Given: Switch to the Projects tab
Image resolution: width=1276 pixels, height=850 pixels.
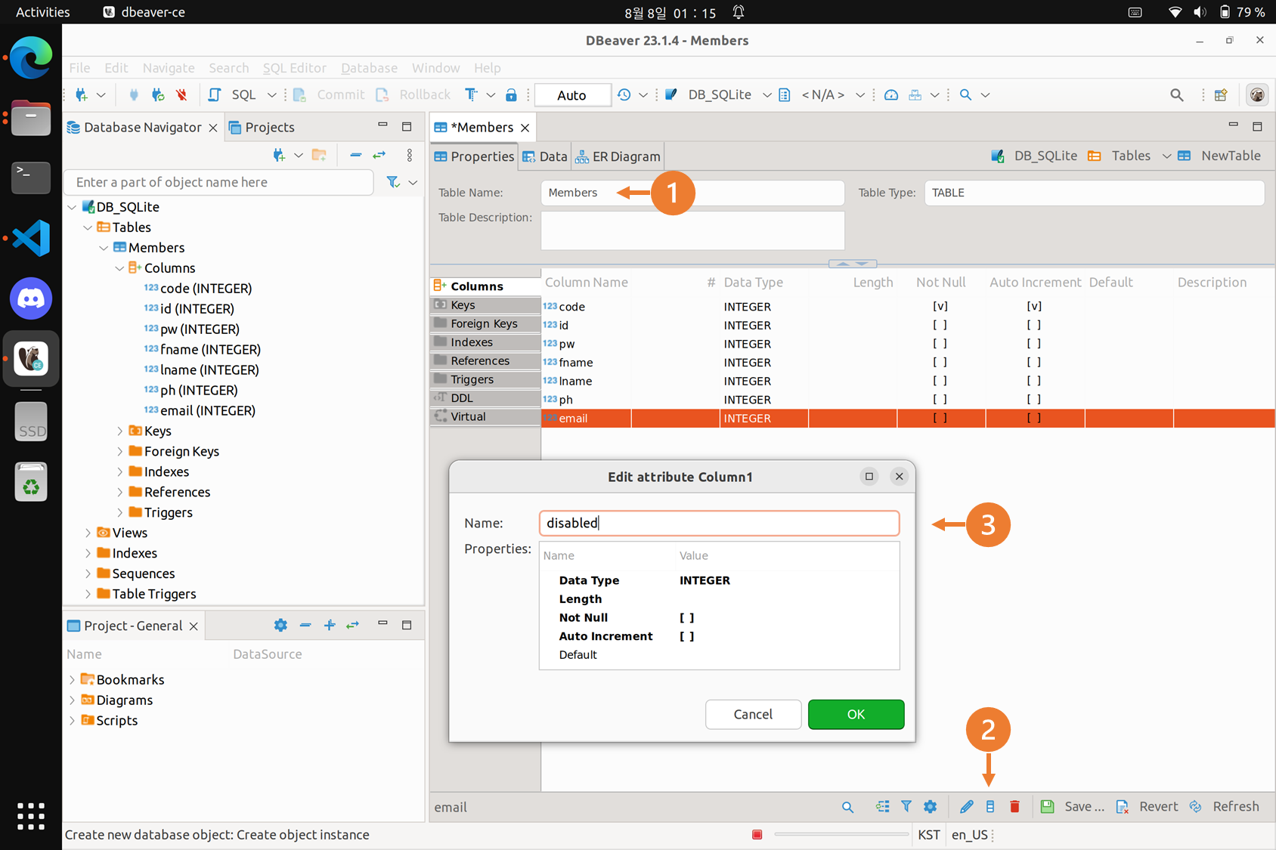Looking at the screenshot, I should 262,127.
